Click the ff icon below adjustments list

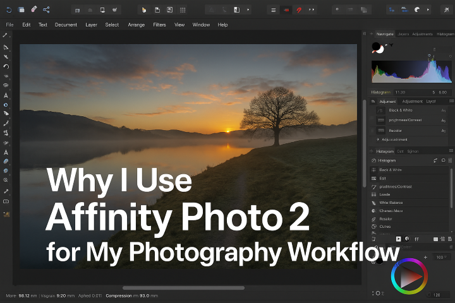coord(416,239)
